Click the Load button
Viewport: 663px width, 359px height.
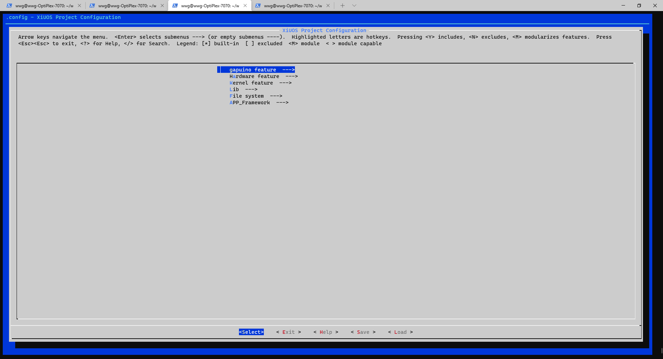click(x=401, y=332)
